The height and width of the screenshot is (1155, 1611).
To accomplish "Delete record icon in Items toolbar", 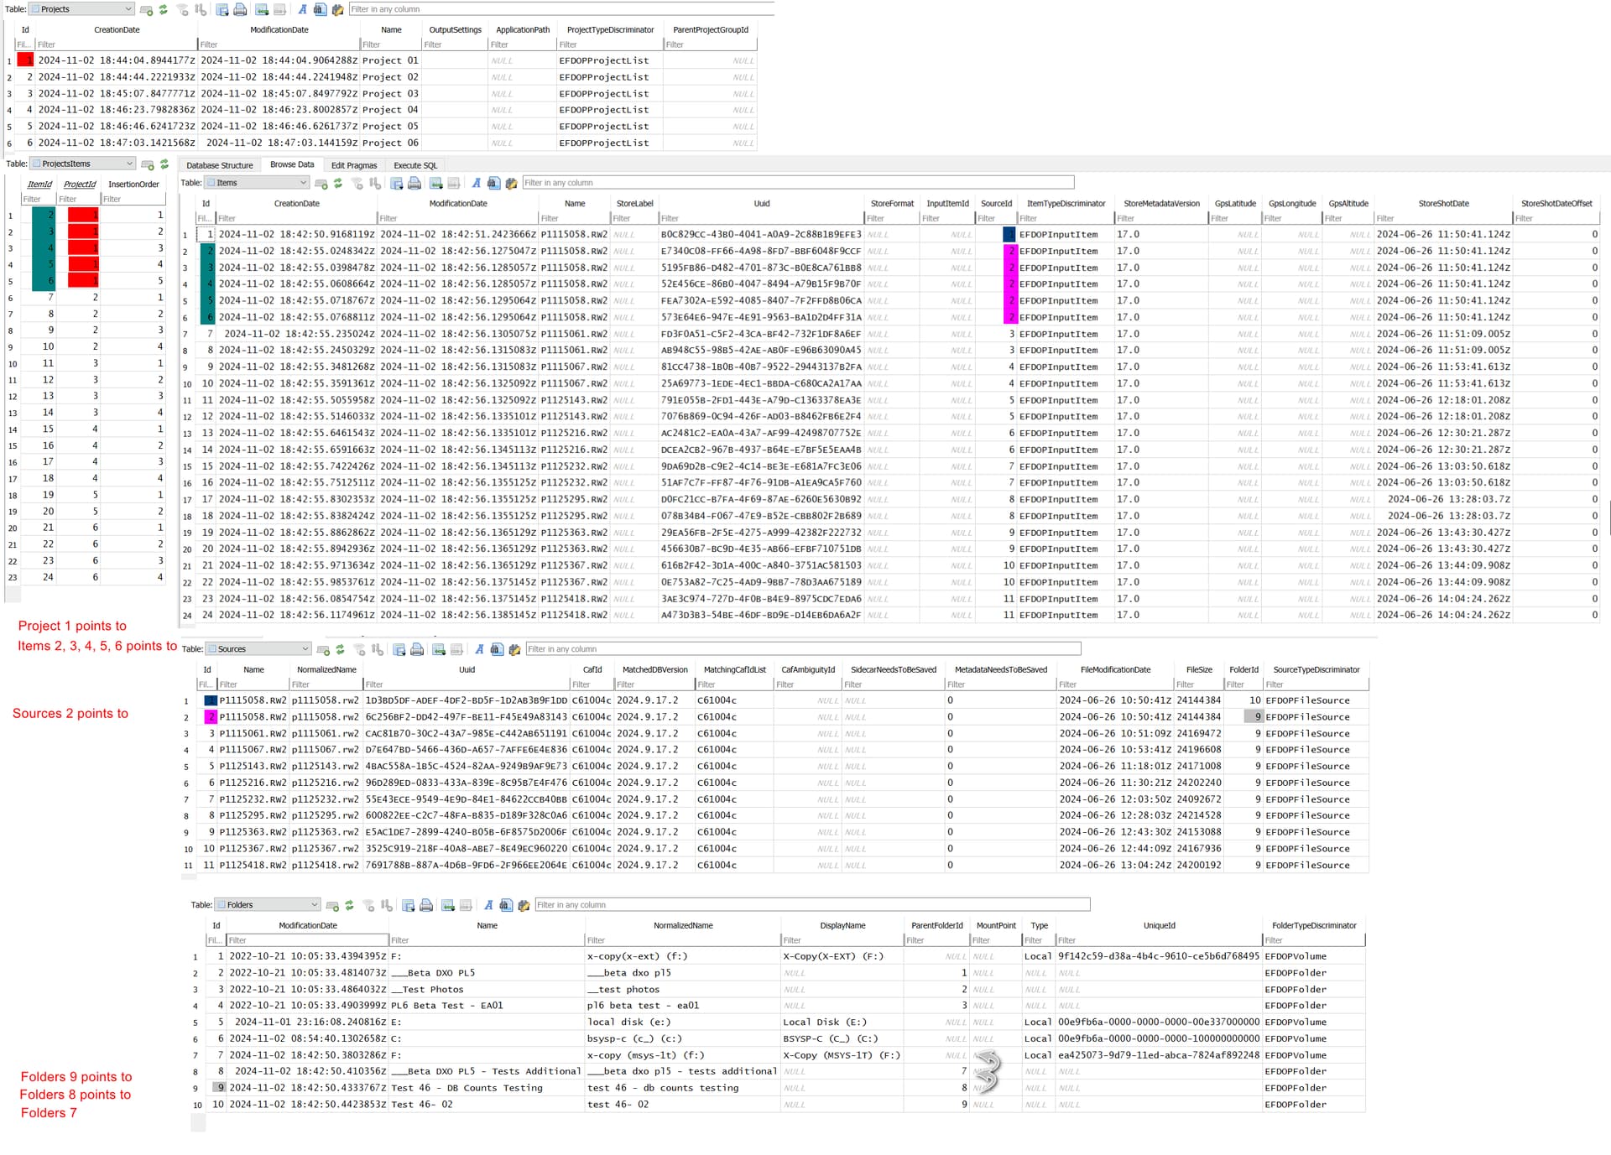I will pyautogui.click(x=453, y=183).
